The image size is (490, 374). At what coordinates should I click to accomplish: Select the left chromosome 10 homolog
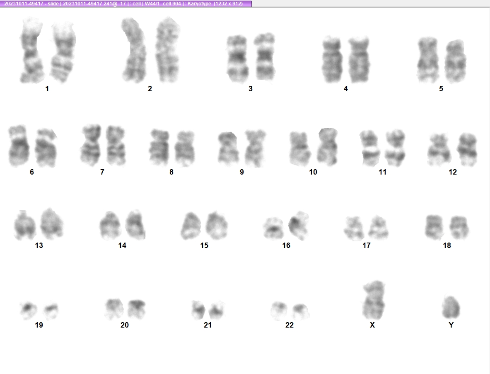coord(300,148)
